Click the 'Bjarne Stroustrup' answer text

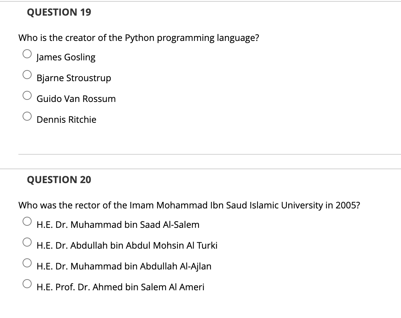[74, 78]
